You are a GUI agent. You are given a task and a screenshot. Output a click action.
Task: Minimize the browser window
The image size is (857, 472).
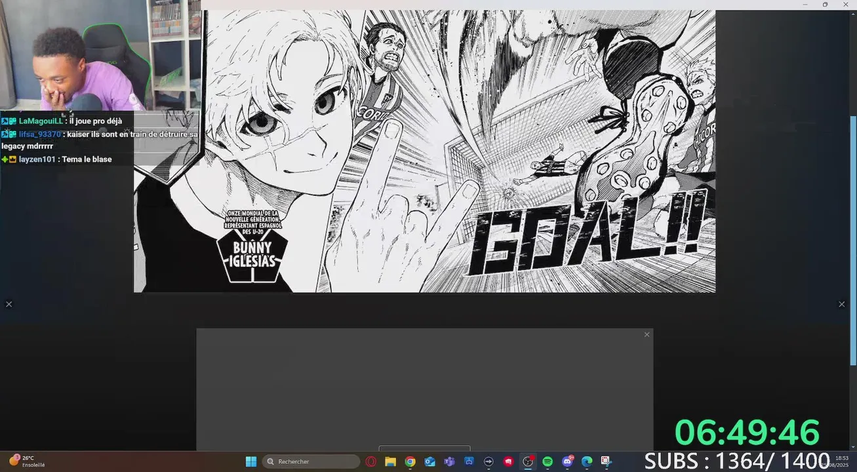pyautogui.click(x=806, y=5)
